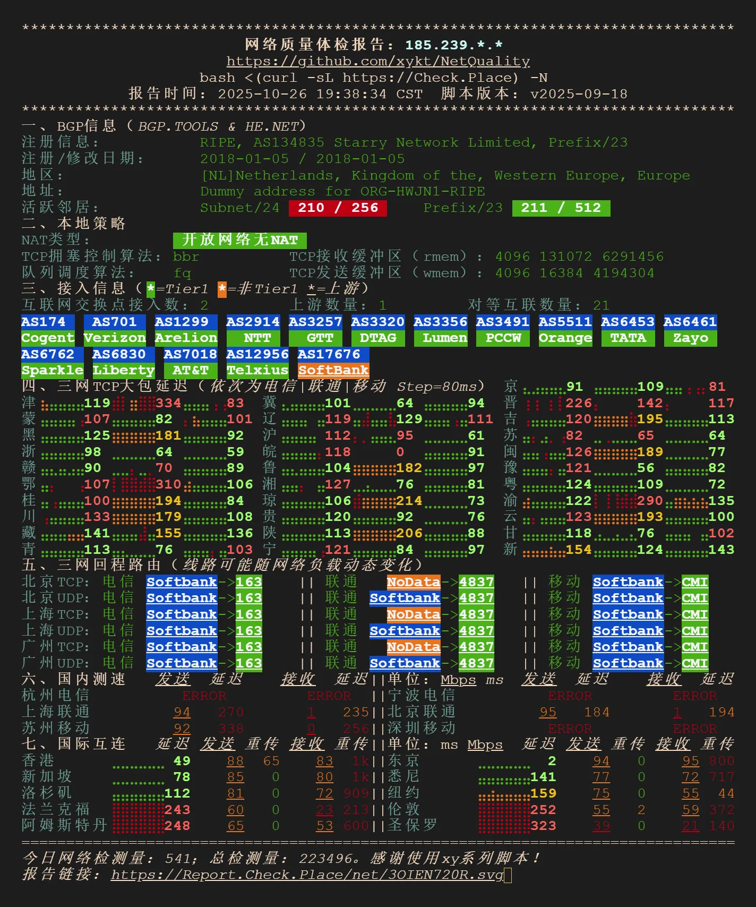Click the Zayo provider label
Image resolution: width=756 pixels, height=907 pixels.
pos(690,338)
